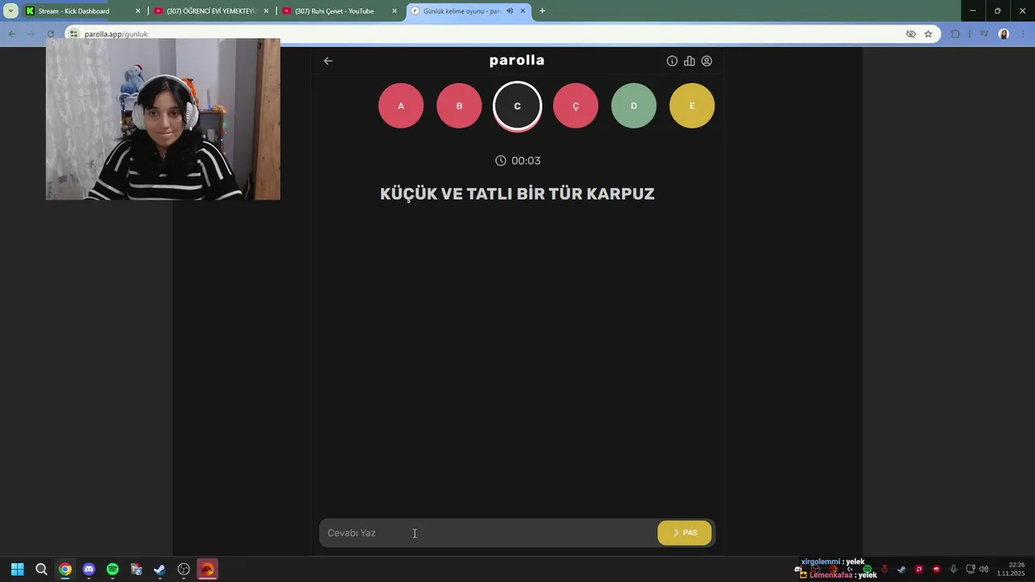This screenshot has width=1035, height=582.
Task: Expand the tab search dropdown arrow
Action: [11, 11]
